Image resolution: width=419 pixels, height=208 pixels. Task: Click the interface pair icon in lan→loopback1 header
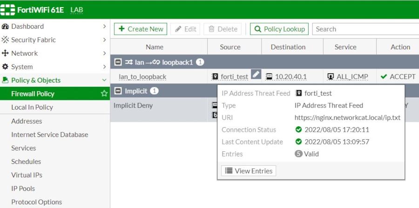coord(129,62)
